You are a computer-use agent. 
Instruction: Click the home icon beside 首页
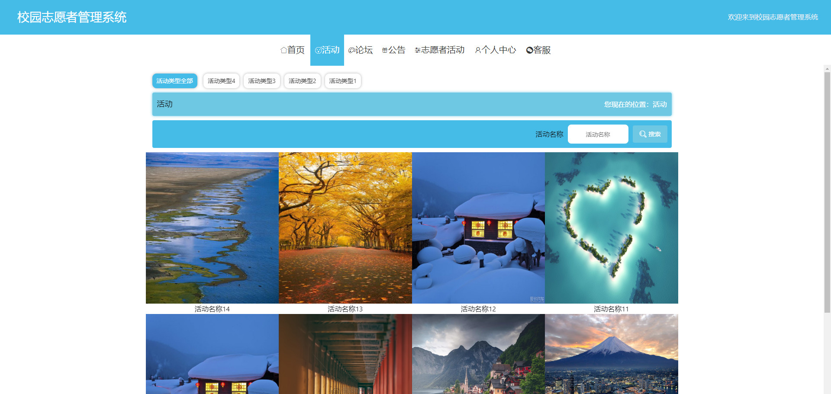click(283, 50)
